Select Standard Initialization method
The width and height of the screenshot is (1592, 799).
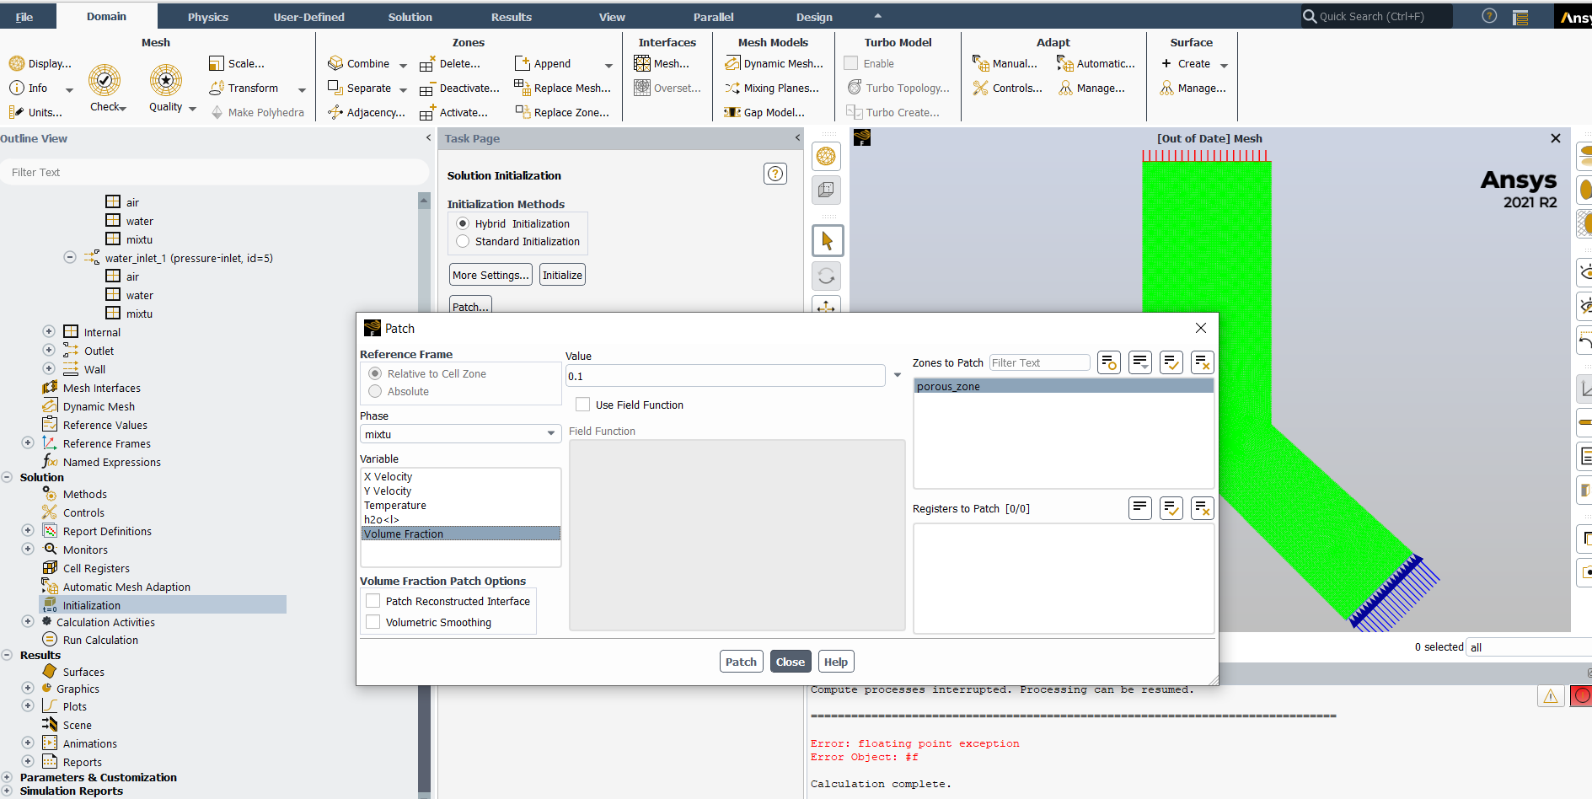[x=463, y=241]
